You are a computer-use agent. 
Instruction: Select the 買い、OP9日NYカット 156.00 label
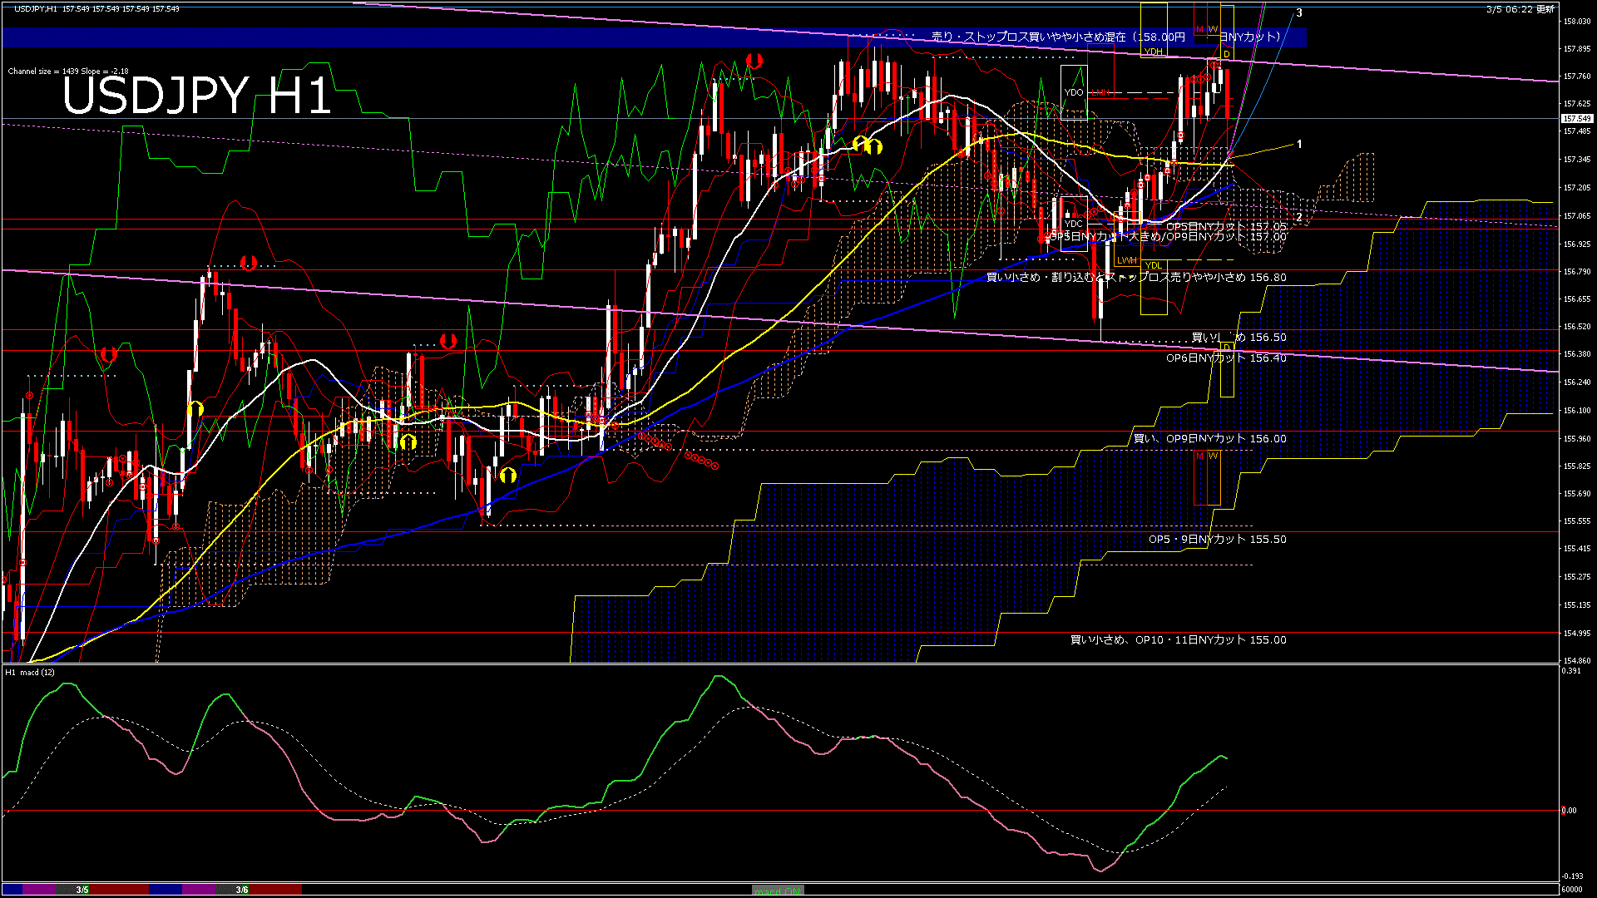(1209, 438)
